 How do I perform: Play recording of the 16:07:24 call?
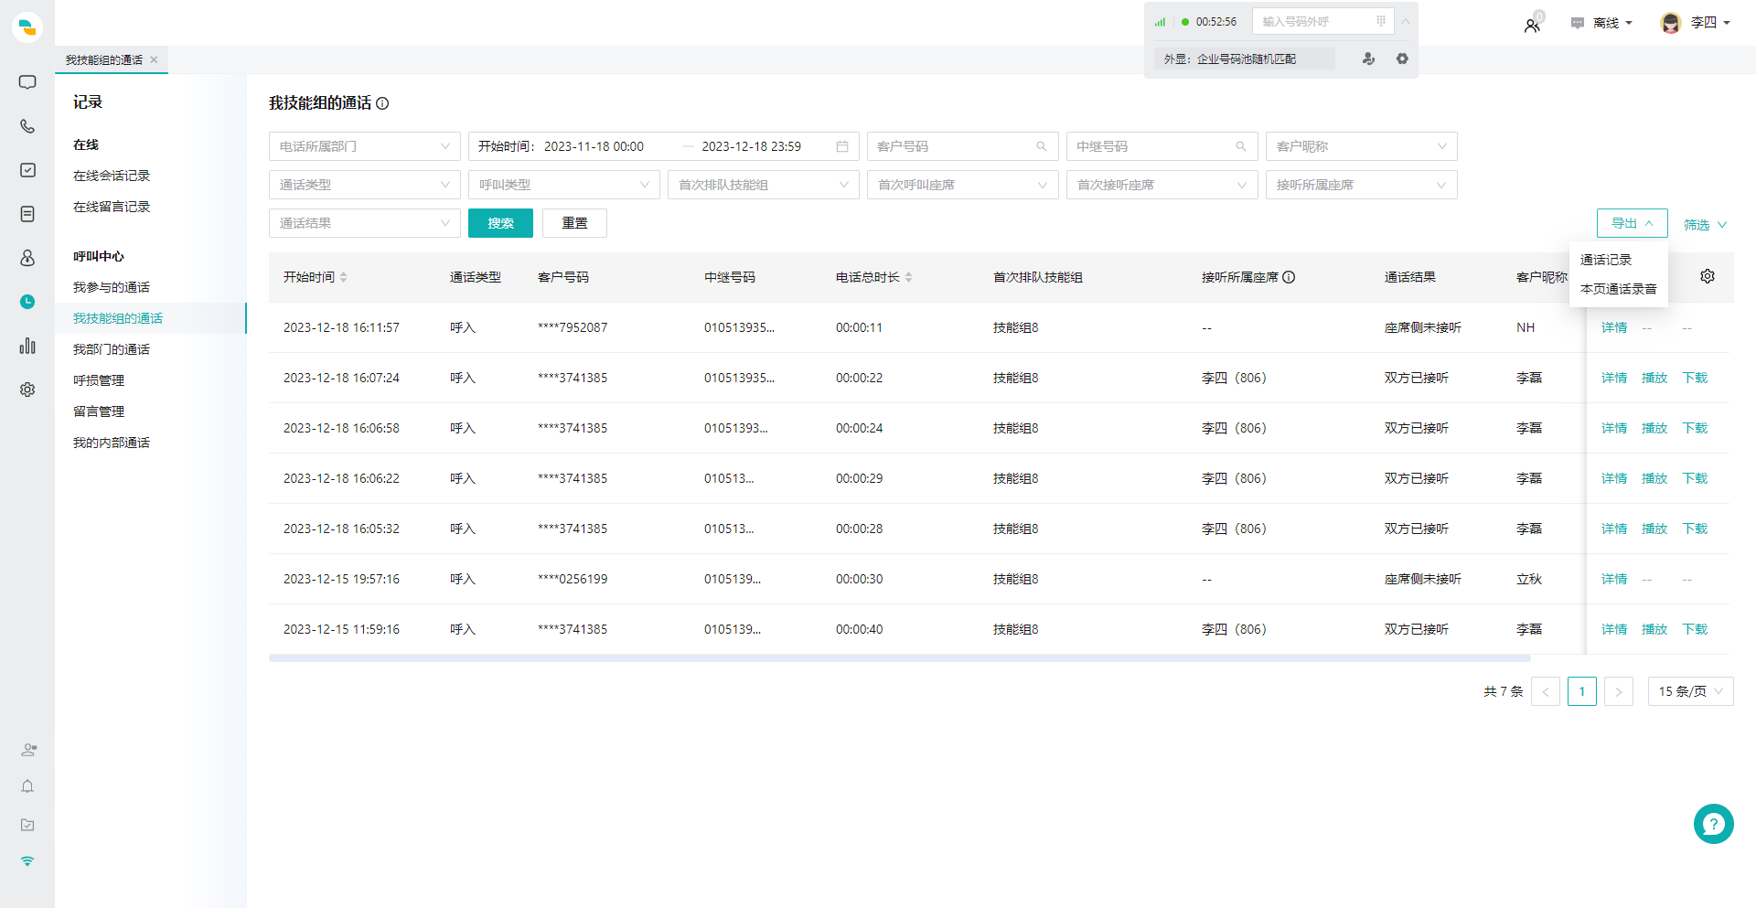click(x=1654, y=378)
